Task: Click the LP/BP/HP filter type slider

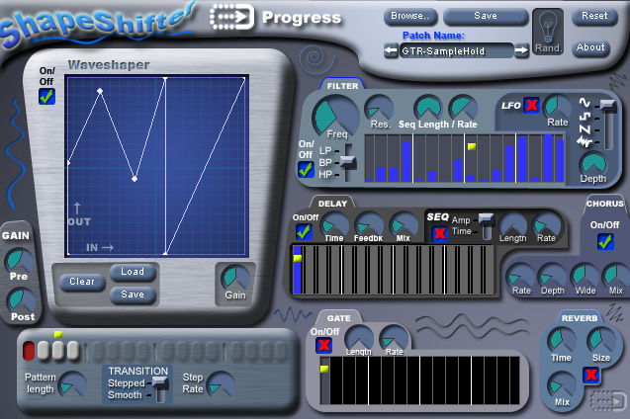Action: (347, 162)
